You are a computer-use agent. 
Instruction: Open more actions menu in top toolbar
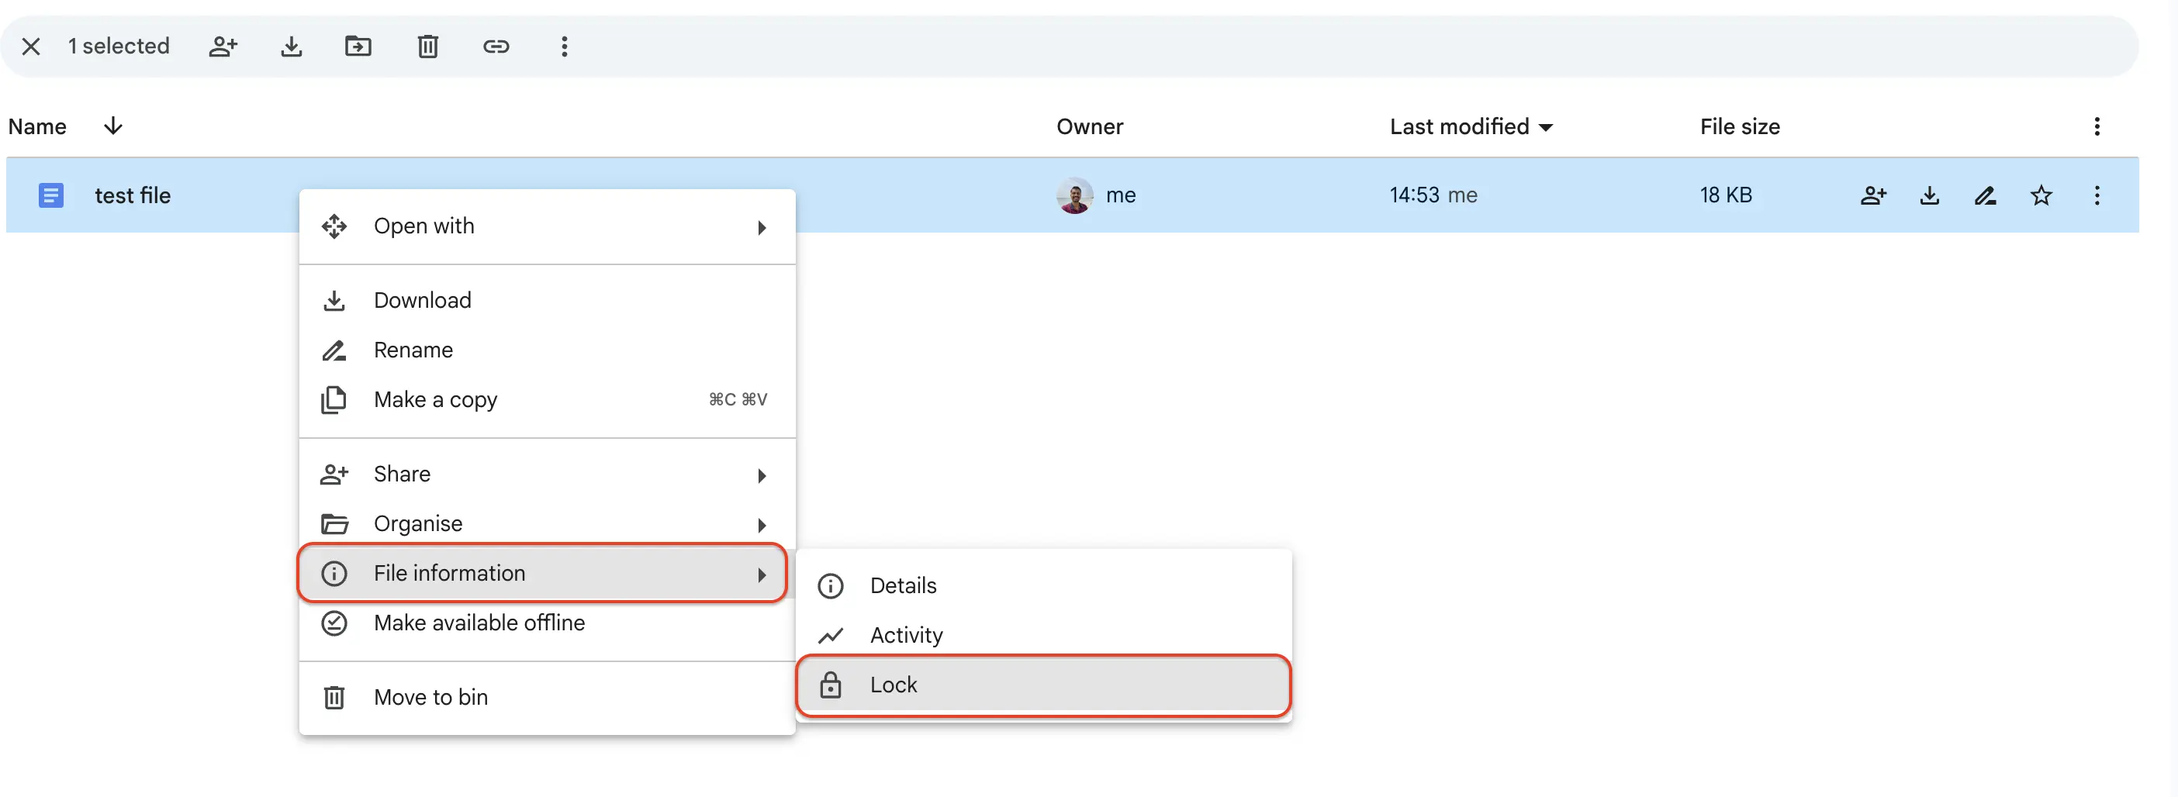pos(565,47)
